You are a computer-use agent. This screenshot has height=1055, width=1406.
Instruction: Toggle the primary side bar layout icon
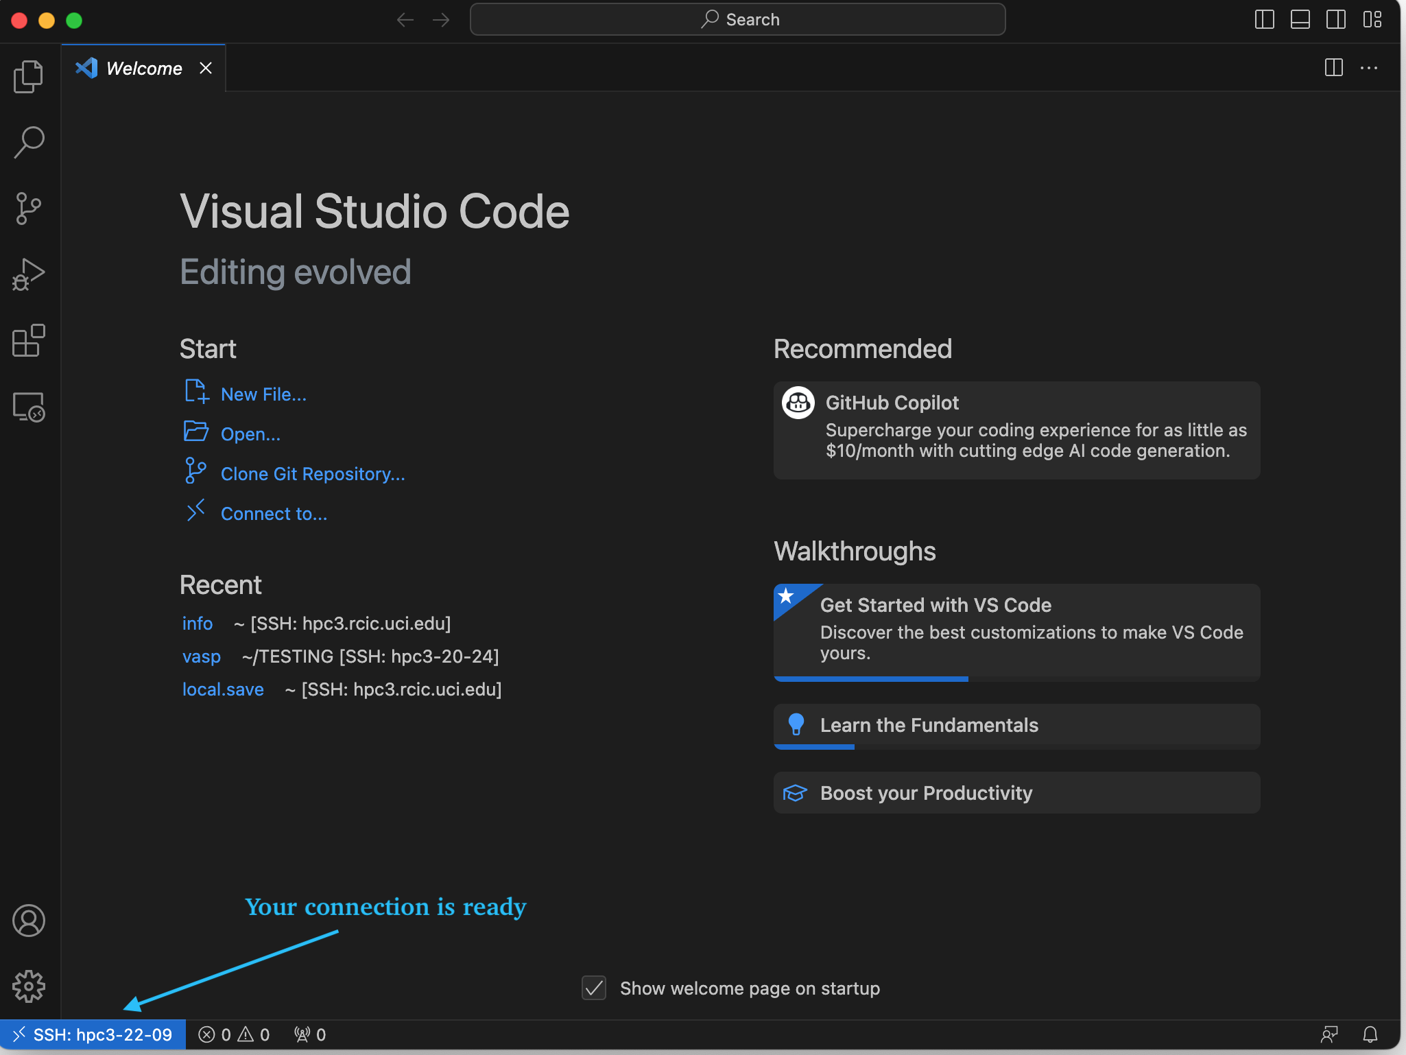tap(1264, 19)
